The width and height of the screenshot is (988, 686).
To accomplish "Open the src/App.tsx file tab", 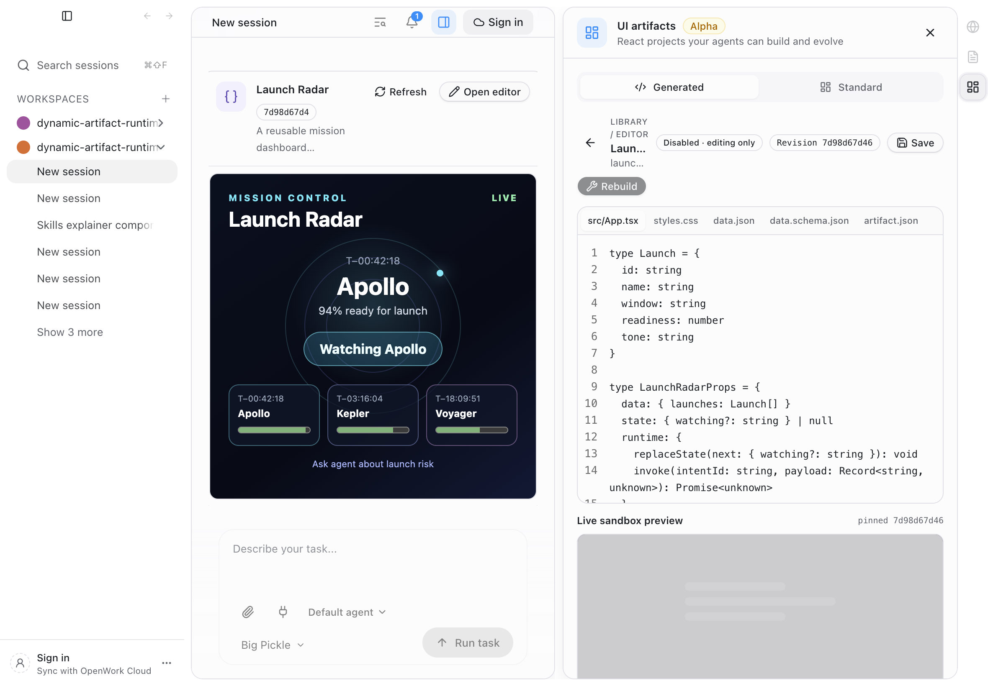I will click(x=612, y=220).
